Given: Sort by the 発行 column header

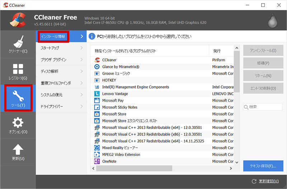Looking at the screenshot, I should point(221,51).
